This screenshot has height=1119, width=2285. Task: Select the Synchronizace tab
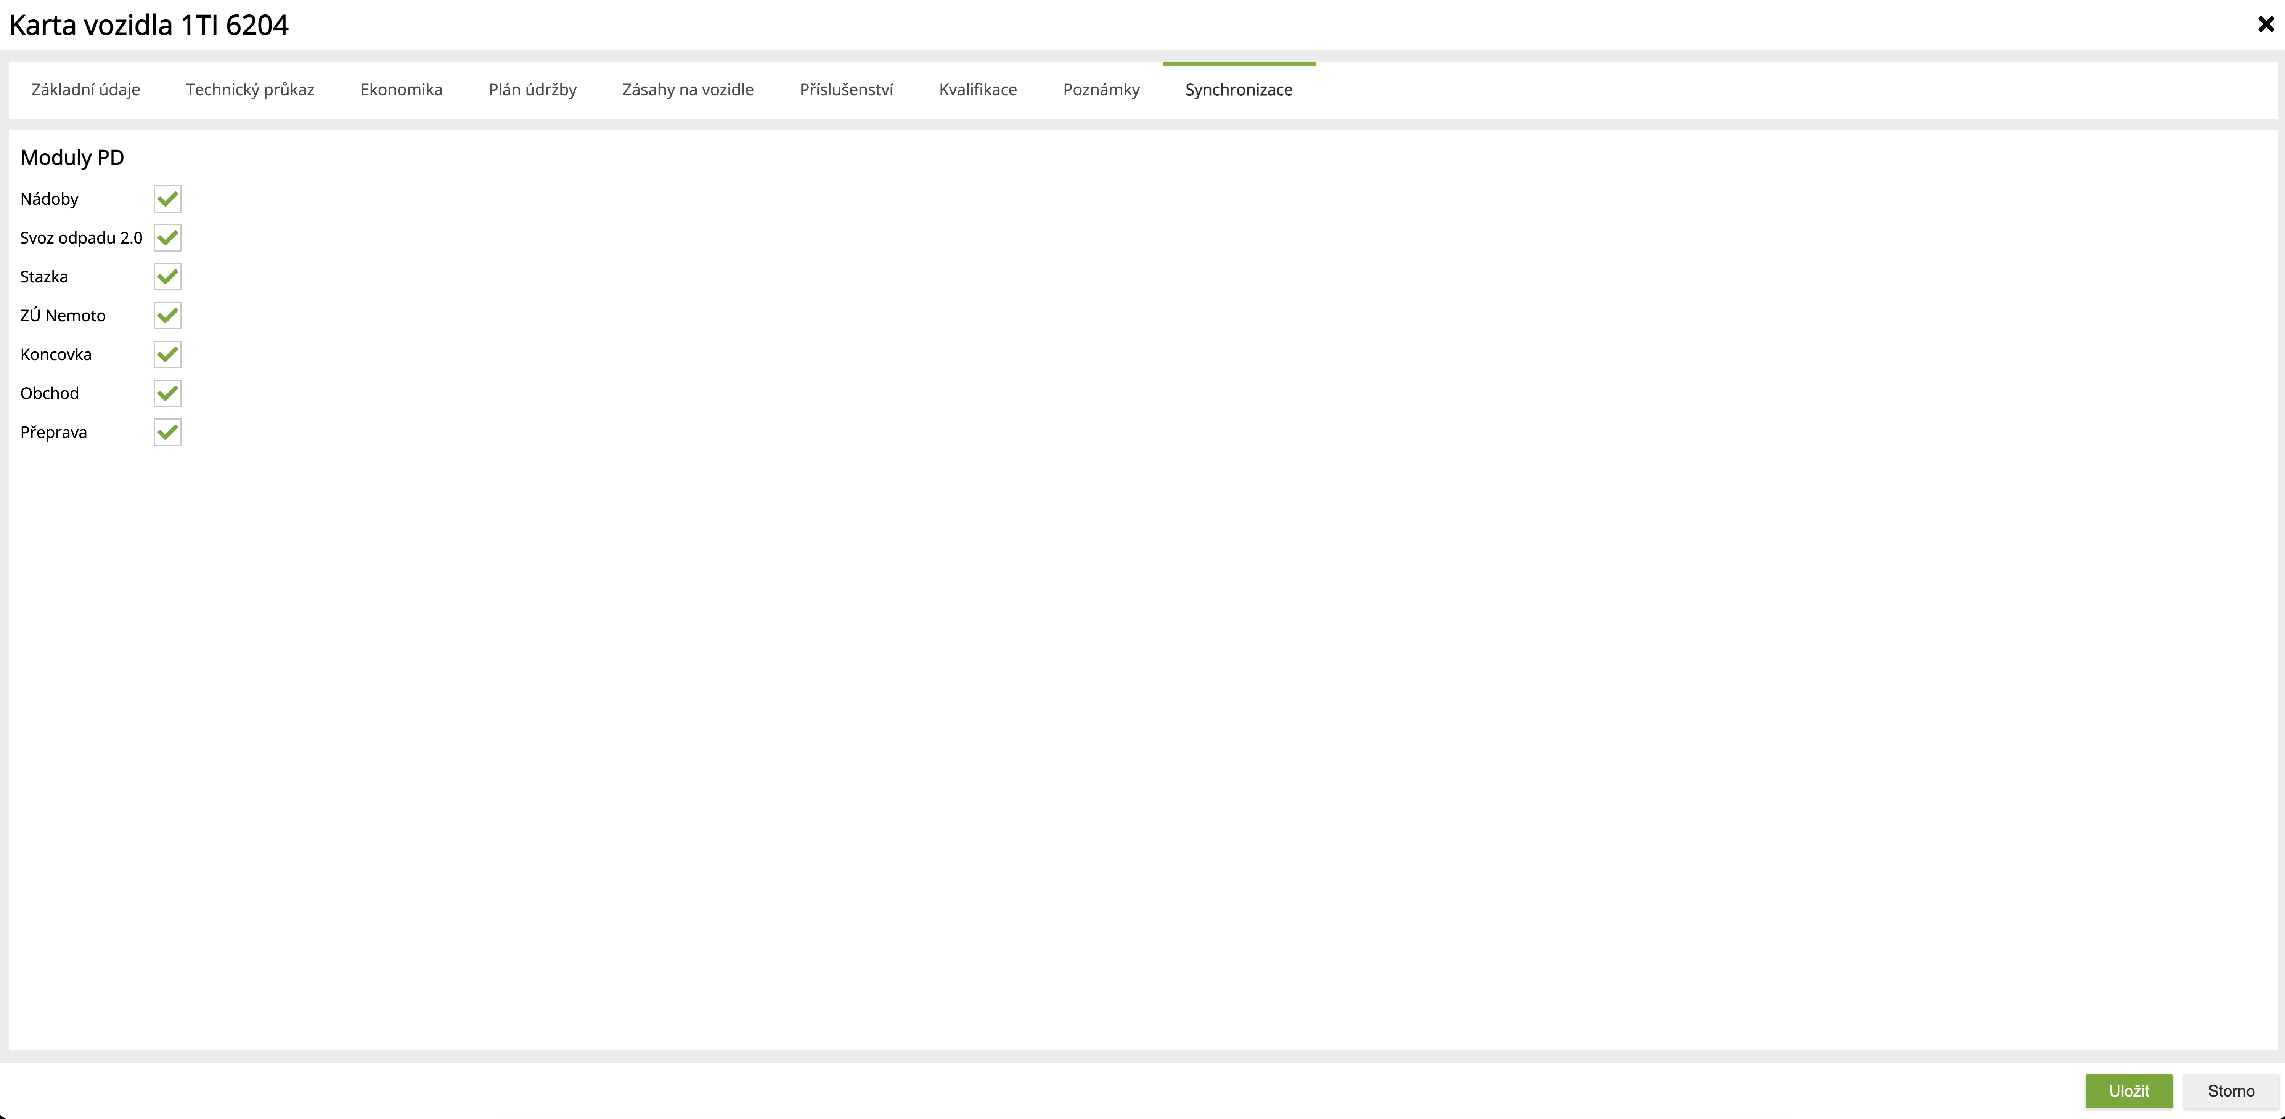[x=1238, y=90]
